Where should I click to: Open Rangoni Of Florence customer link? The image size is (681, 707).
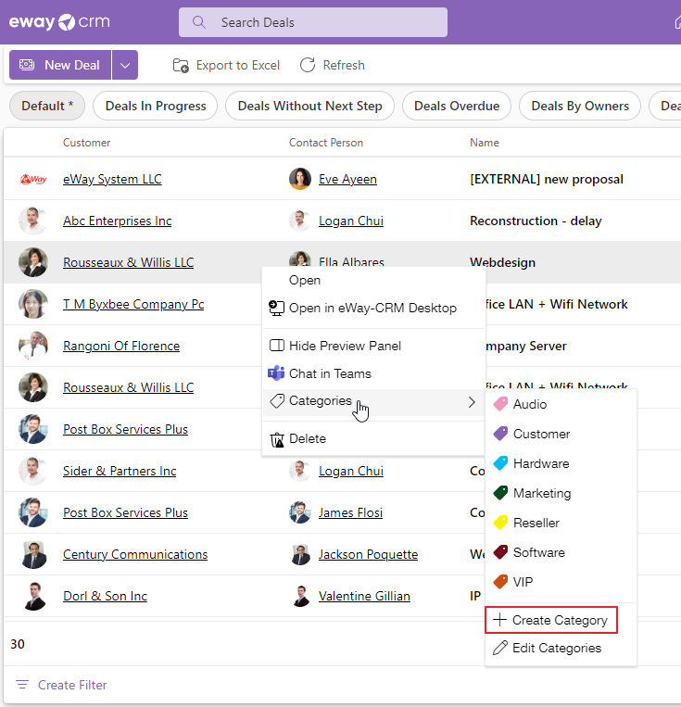[121, 346]
